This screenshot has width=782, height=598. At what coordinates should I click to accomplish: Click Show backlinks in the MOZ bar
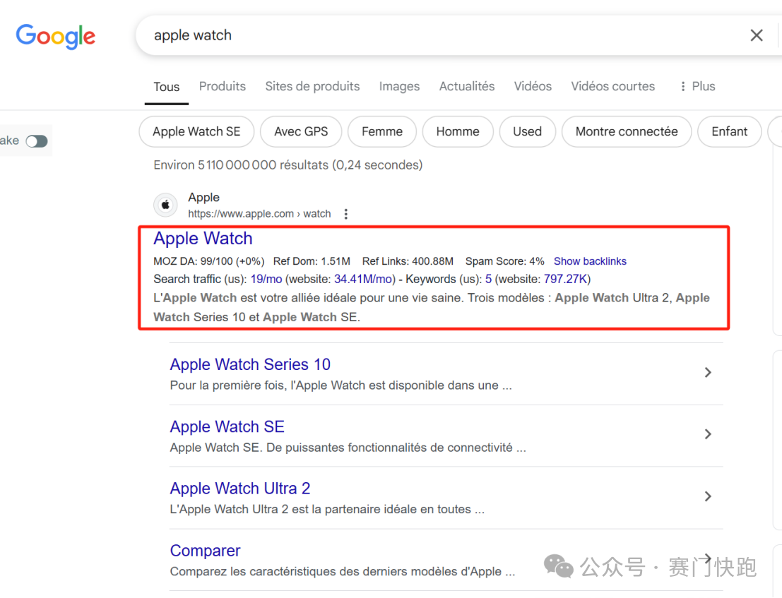tap(590, 261)
